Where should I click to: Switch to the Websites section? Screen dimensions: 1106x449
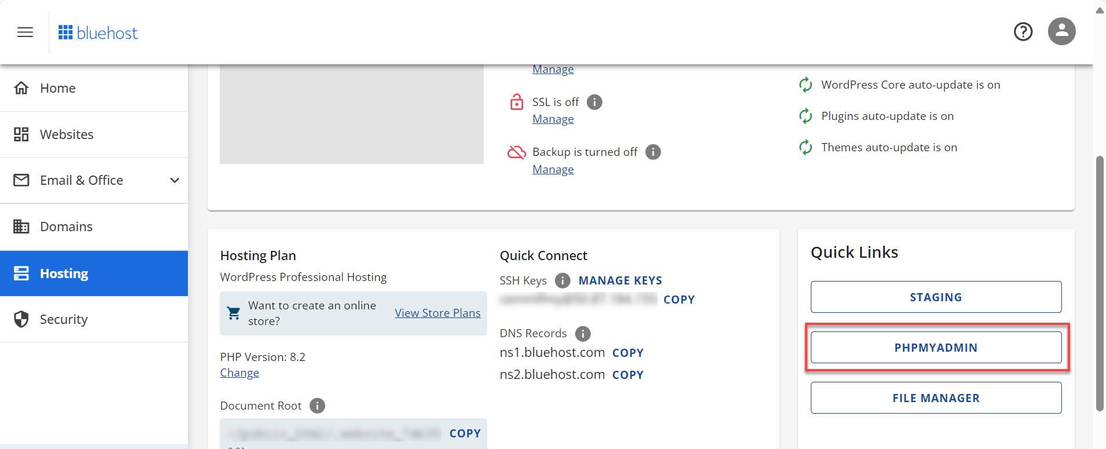click(66, 134)
